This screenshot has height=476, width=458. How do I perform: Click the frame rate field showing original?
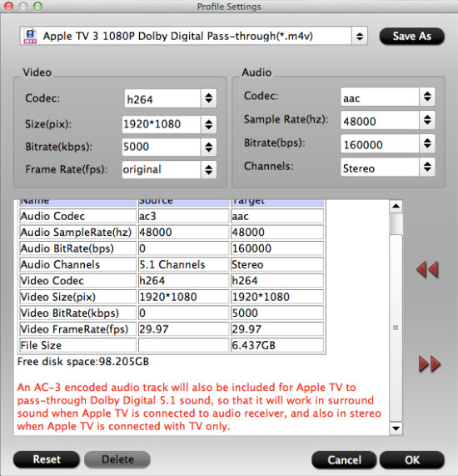(x=162, y=169)
